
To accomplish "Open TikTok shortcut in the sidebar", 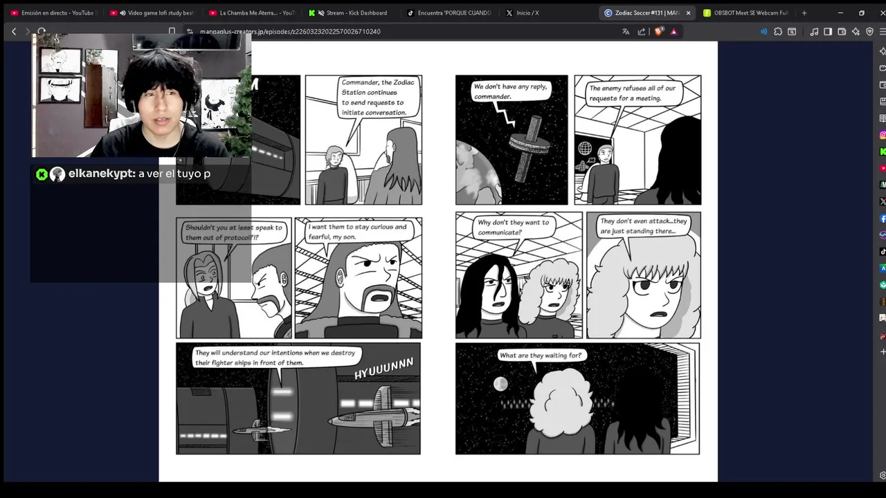I will [x=883, y=251].
